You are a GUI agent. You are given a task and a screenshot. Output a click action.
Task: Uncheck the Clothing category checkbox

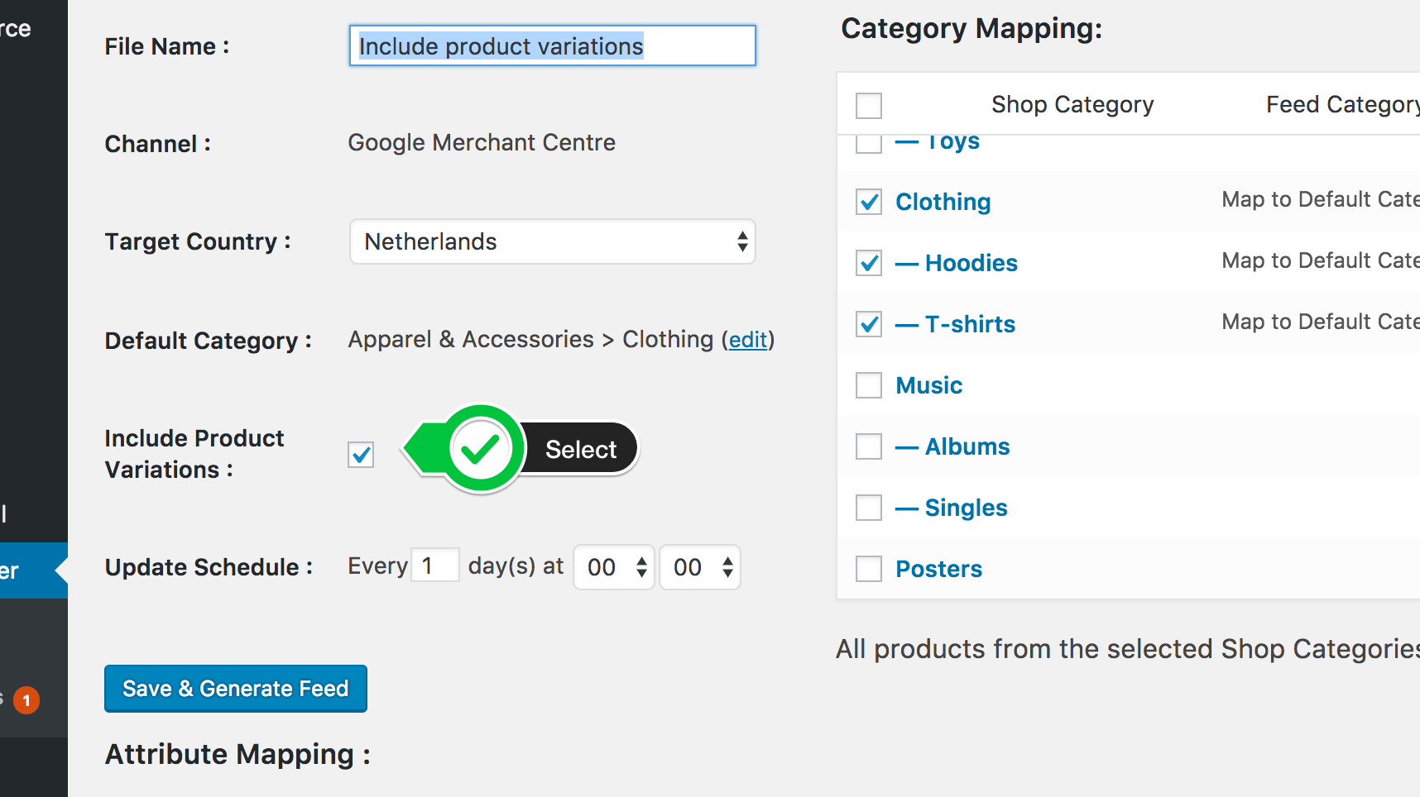[x=869, y=202]
